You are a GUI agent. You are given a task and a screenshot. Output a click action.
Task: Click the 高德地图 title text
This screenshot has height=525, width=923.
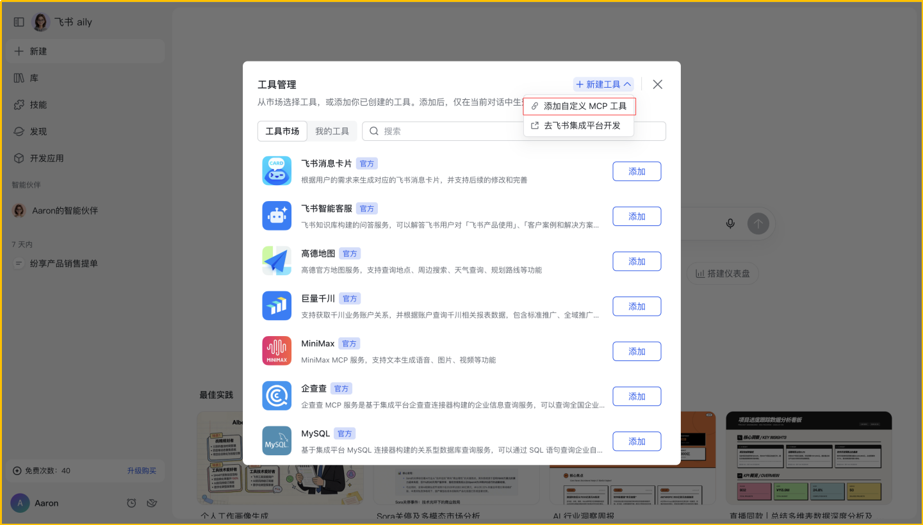pyautogui.click(x=318, y=254)
